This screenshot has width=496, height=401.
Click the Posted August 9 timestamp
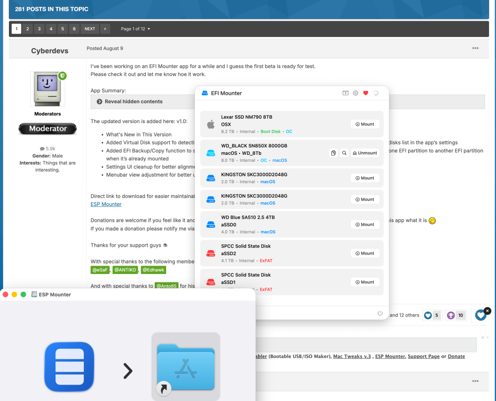[105, 49]
